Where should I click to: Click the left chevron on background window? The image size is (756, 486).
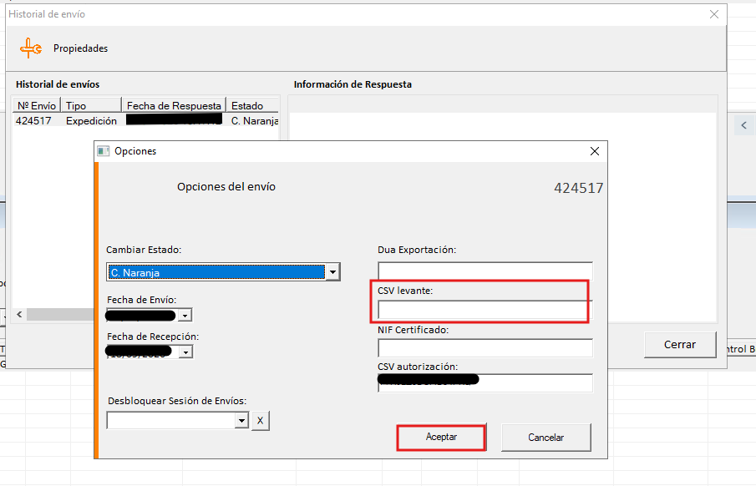click(x=744, y=125)
